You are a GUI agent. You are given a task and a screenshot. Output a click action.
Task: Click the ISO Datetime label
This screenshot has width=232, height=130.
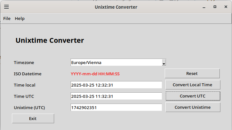(x=28, y=74)
